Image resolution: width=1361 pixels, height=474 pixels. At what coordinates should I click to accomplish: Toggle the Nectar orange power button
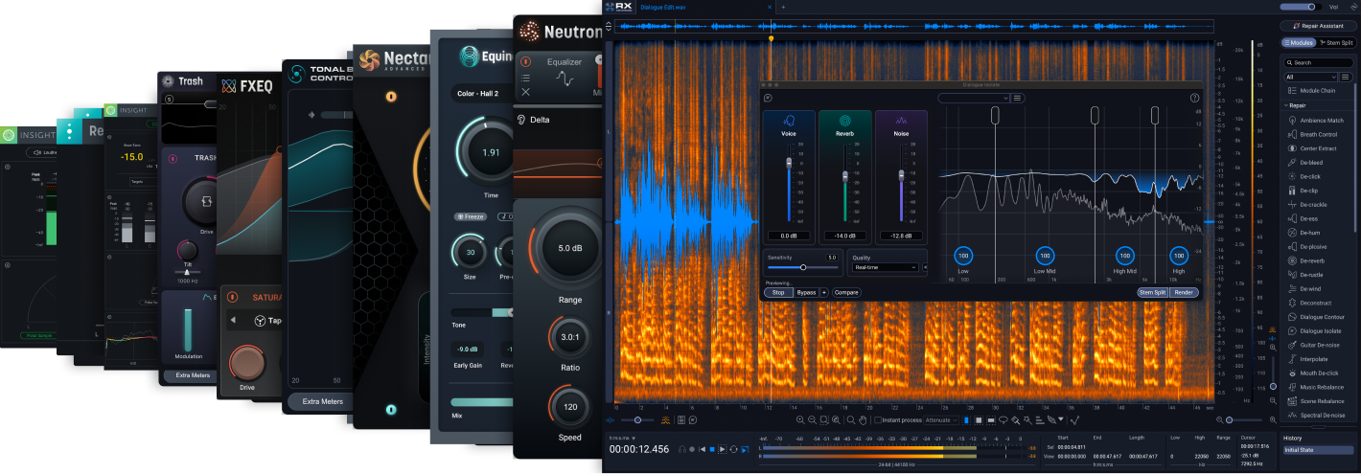pos(390,96)
